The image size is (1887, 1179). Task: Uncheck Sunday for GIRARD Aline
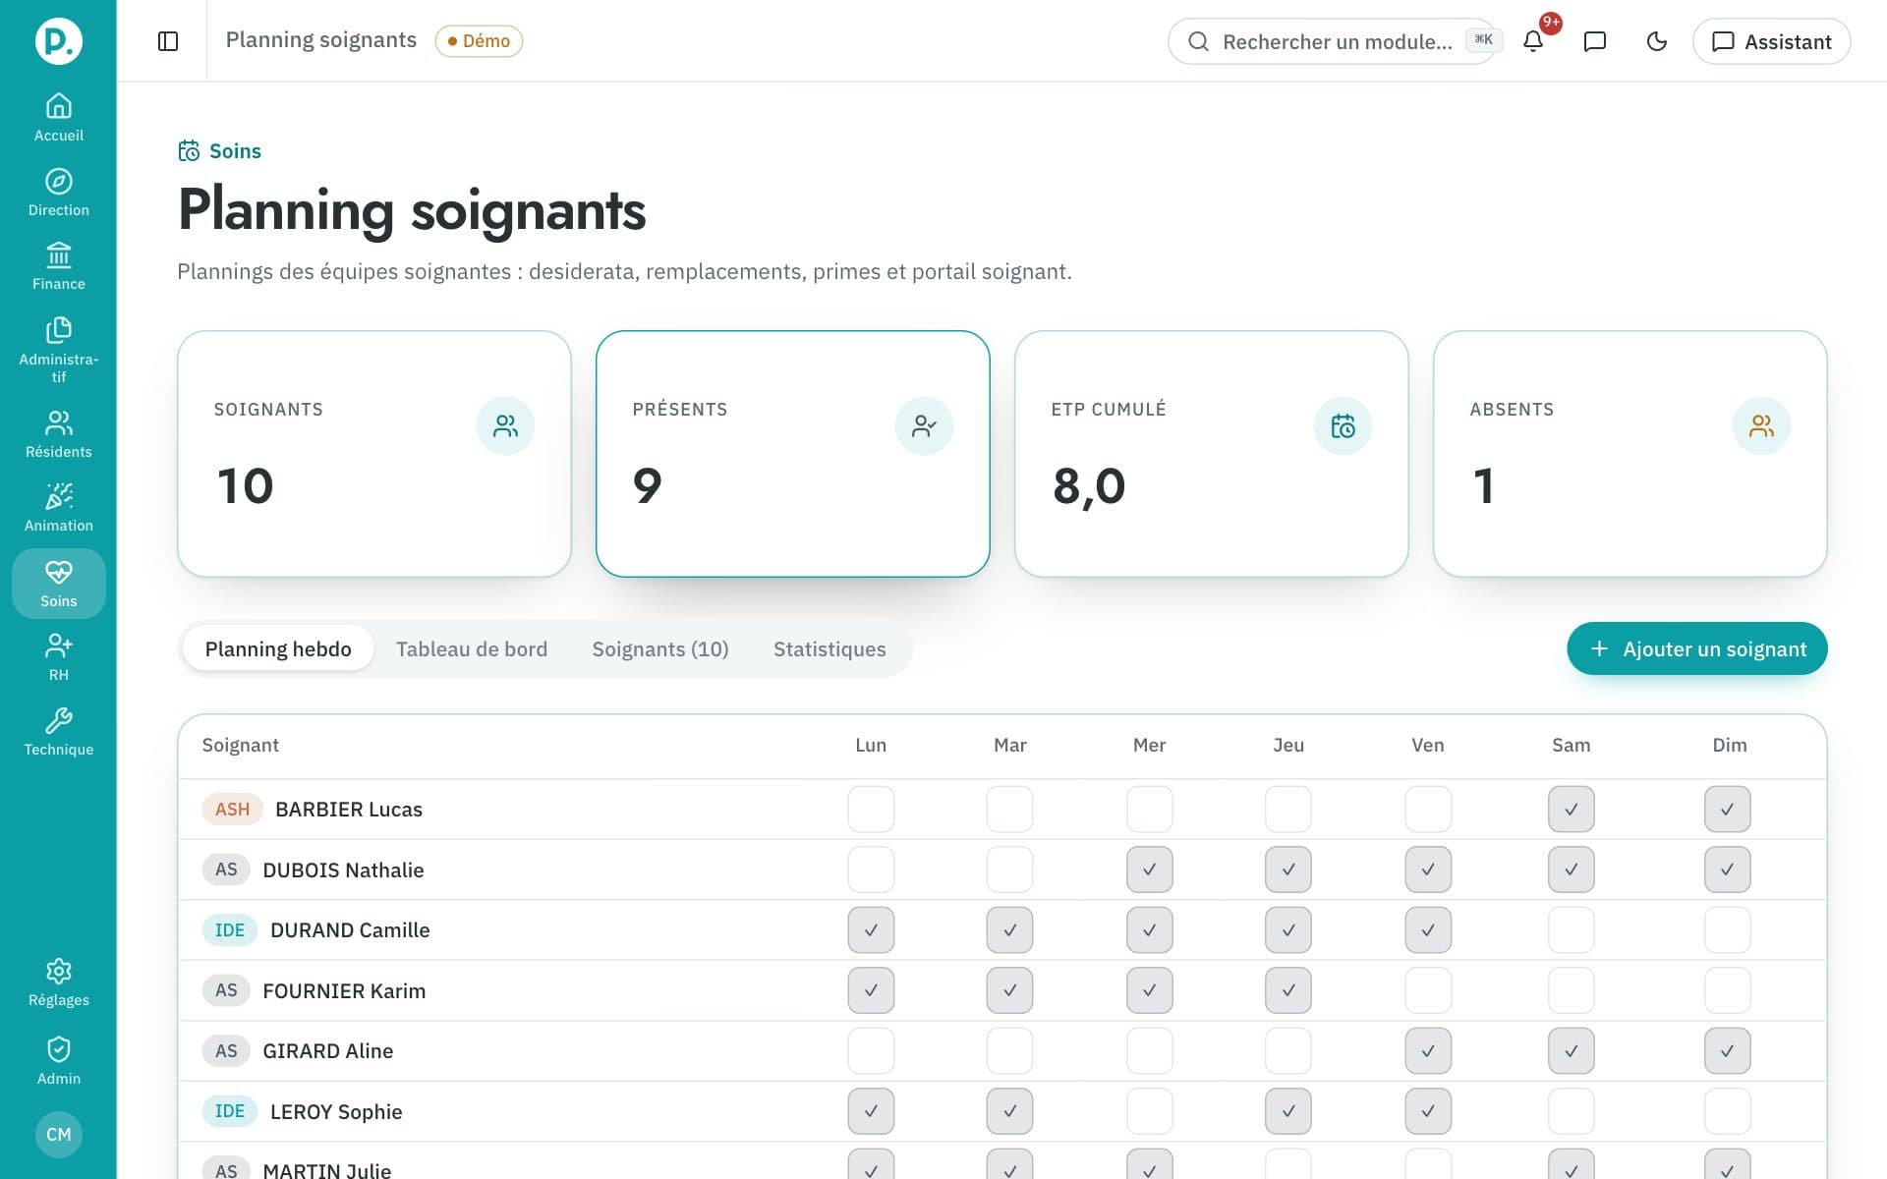pyautogui.click(x=1728, y=1051)
